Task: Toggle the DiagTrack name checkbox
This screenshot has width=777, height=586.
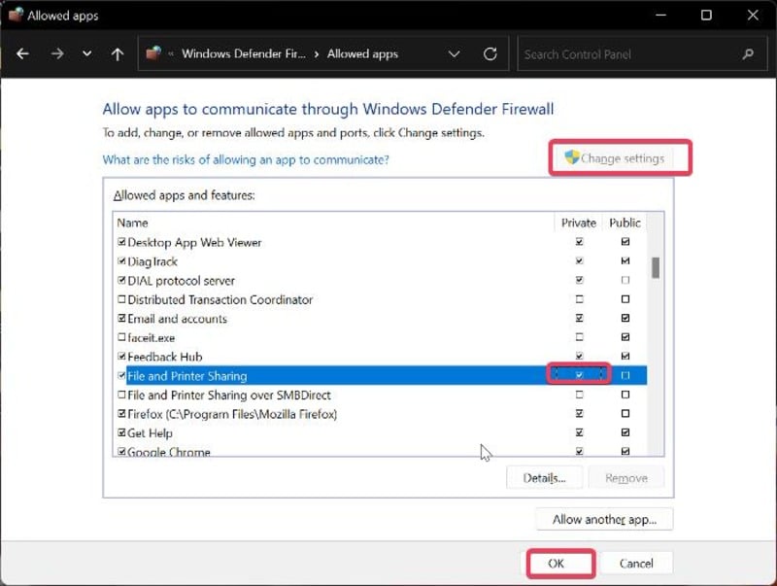Action: click(121, 260)
